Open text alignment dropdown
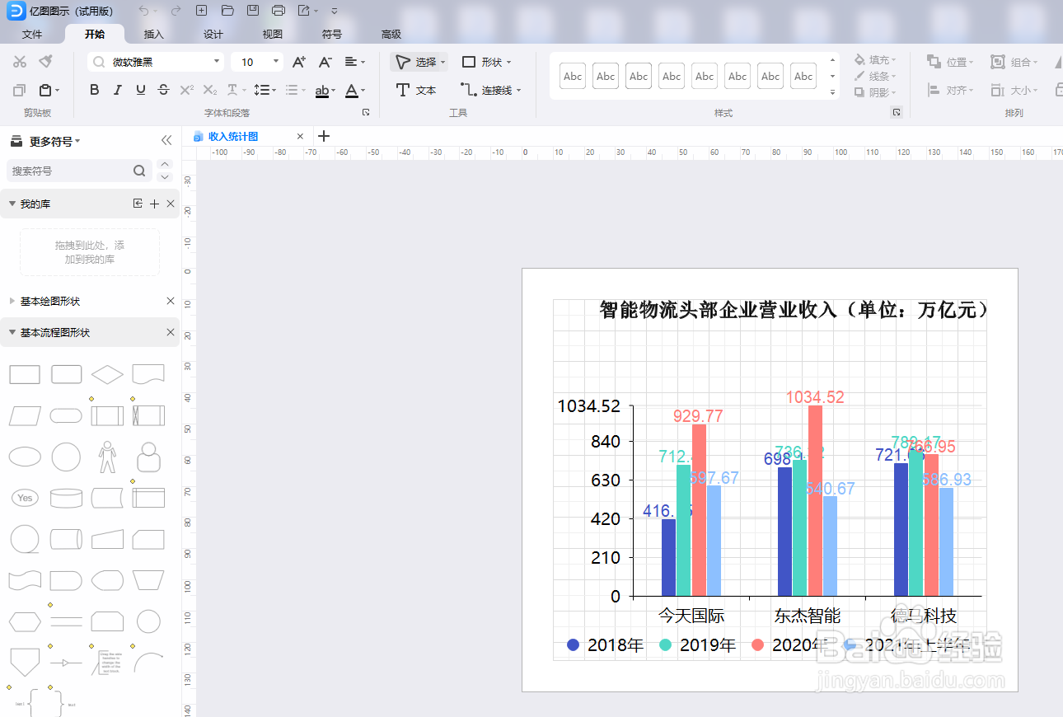The image size is (1063, 717). point(355,62)
